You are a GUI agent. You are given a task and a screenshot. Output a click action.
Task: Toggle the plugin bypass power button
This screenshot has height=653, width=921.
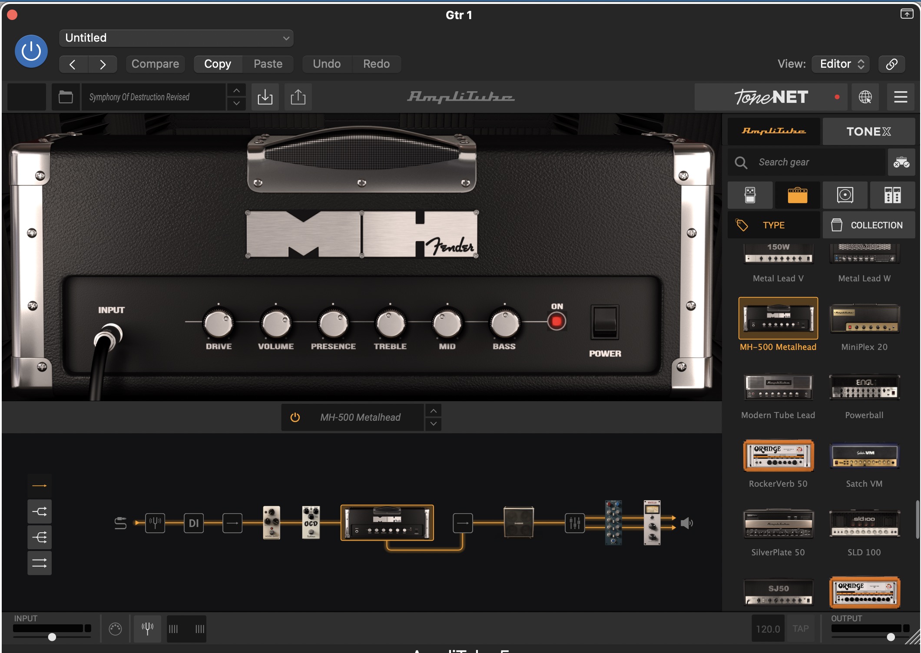pos(31,51)
